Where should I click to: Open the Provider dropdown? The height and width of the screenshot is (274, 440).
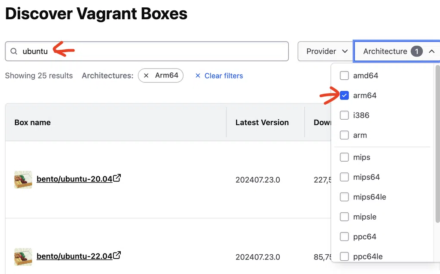tap(325, 51)
